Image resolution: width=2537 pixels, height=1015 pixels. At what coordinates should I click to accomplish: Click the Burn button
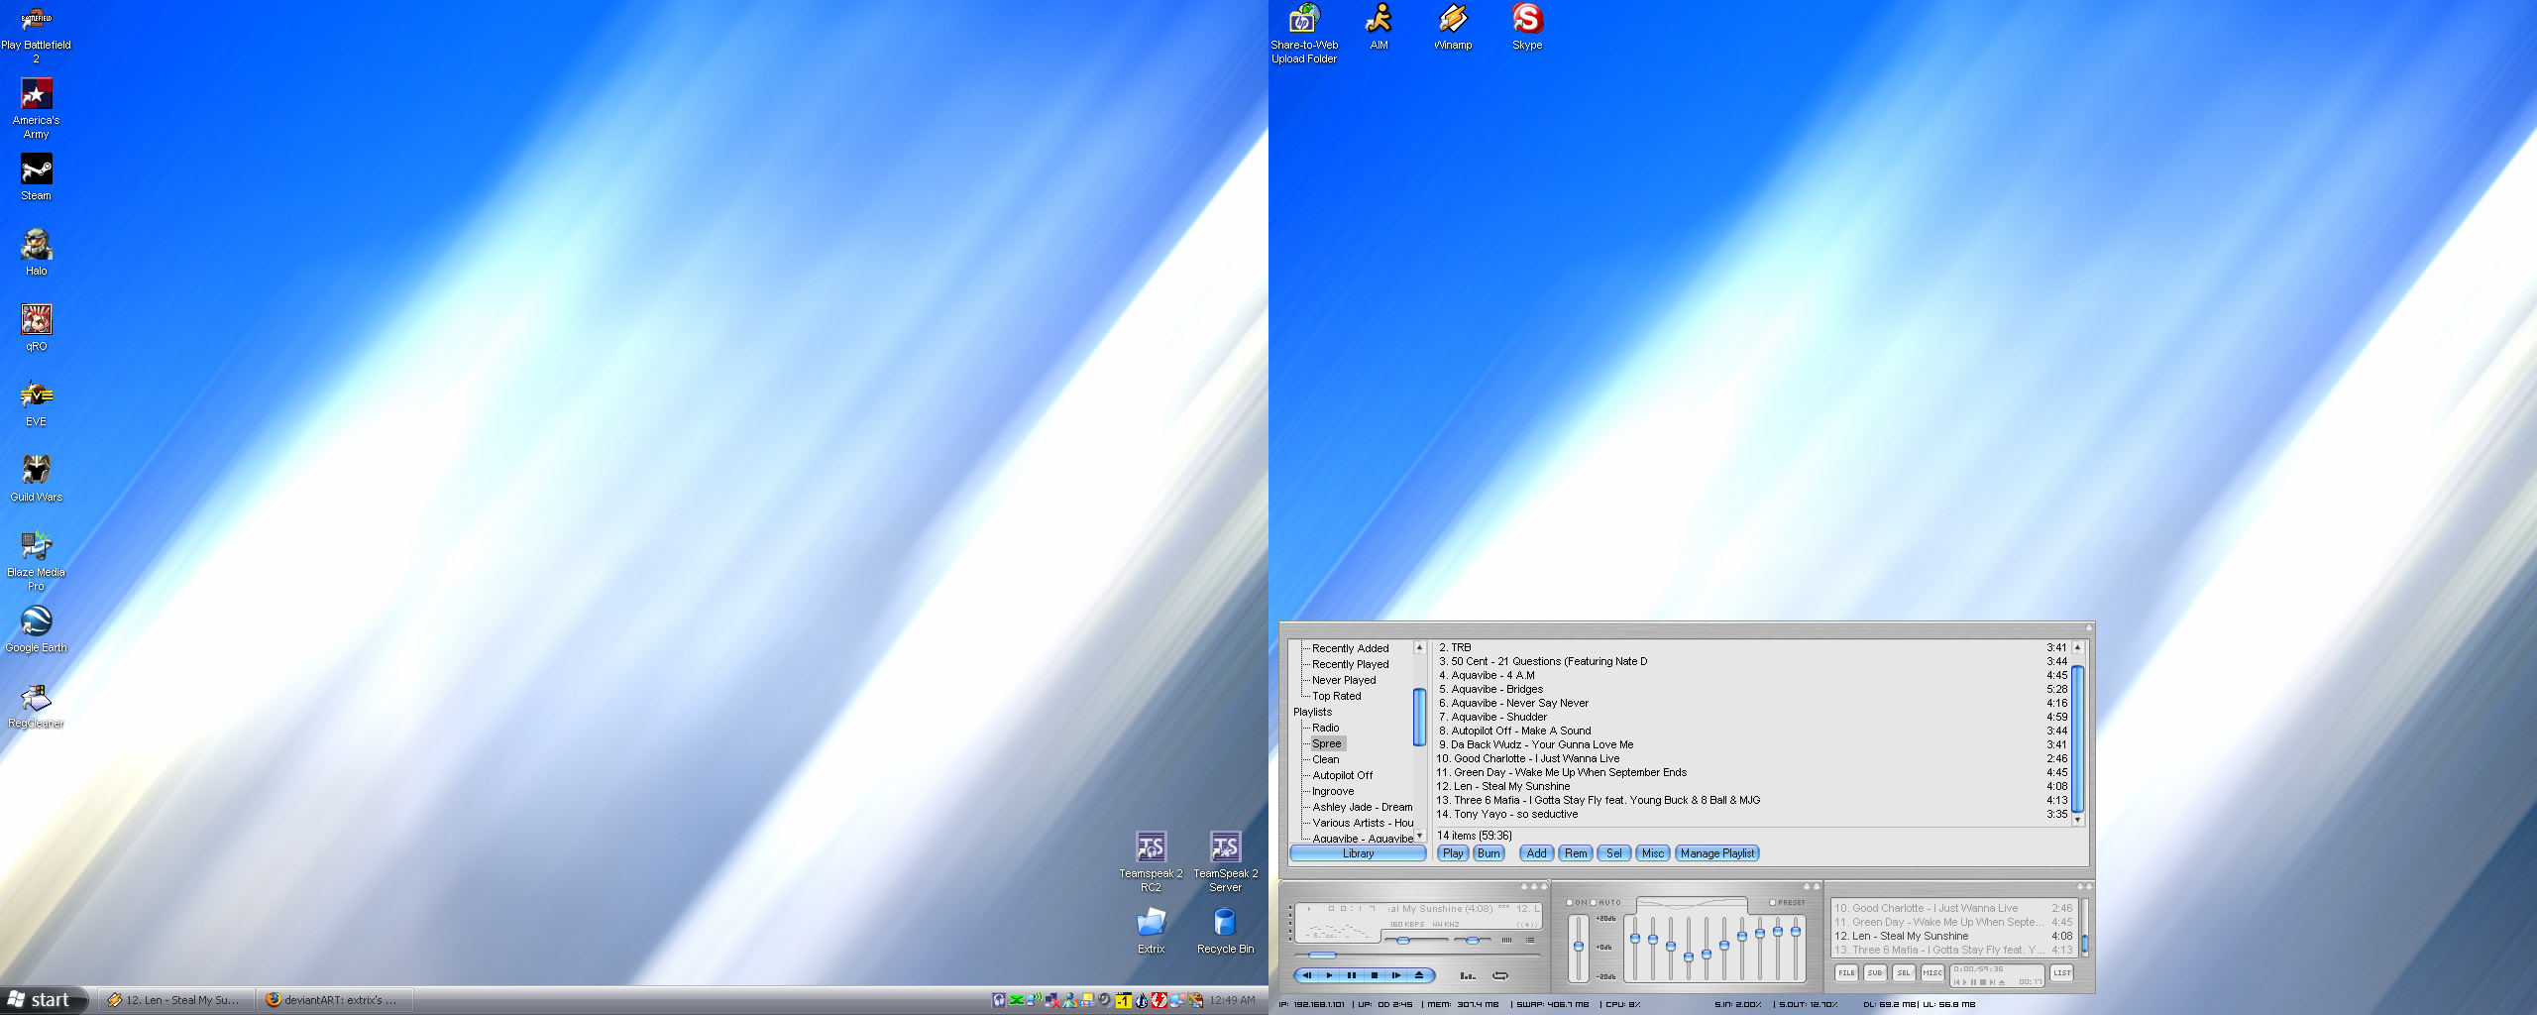point(1489,853)
